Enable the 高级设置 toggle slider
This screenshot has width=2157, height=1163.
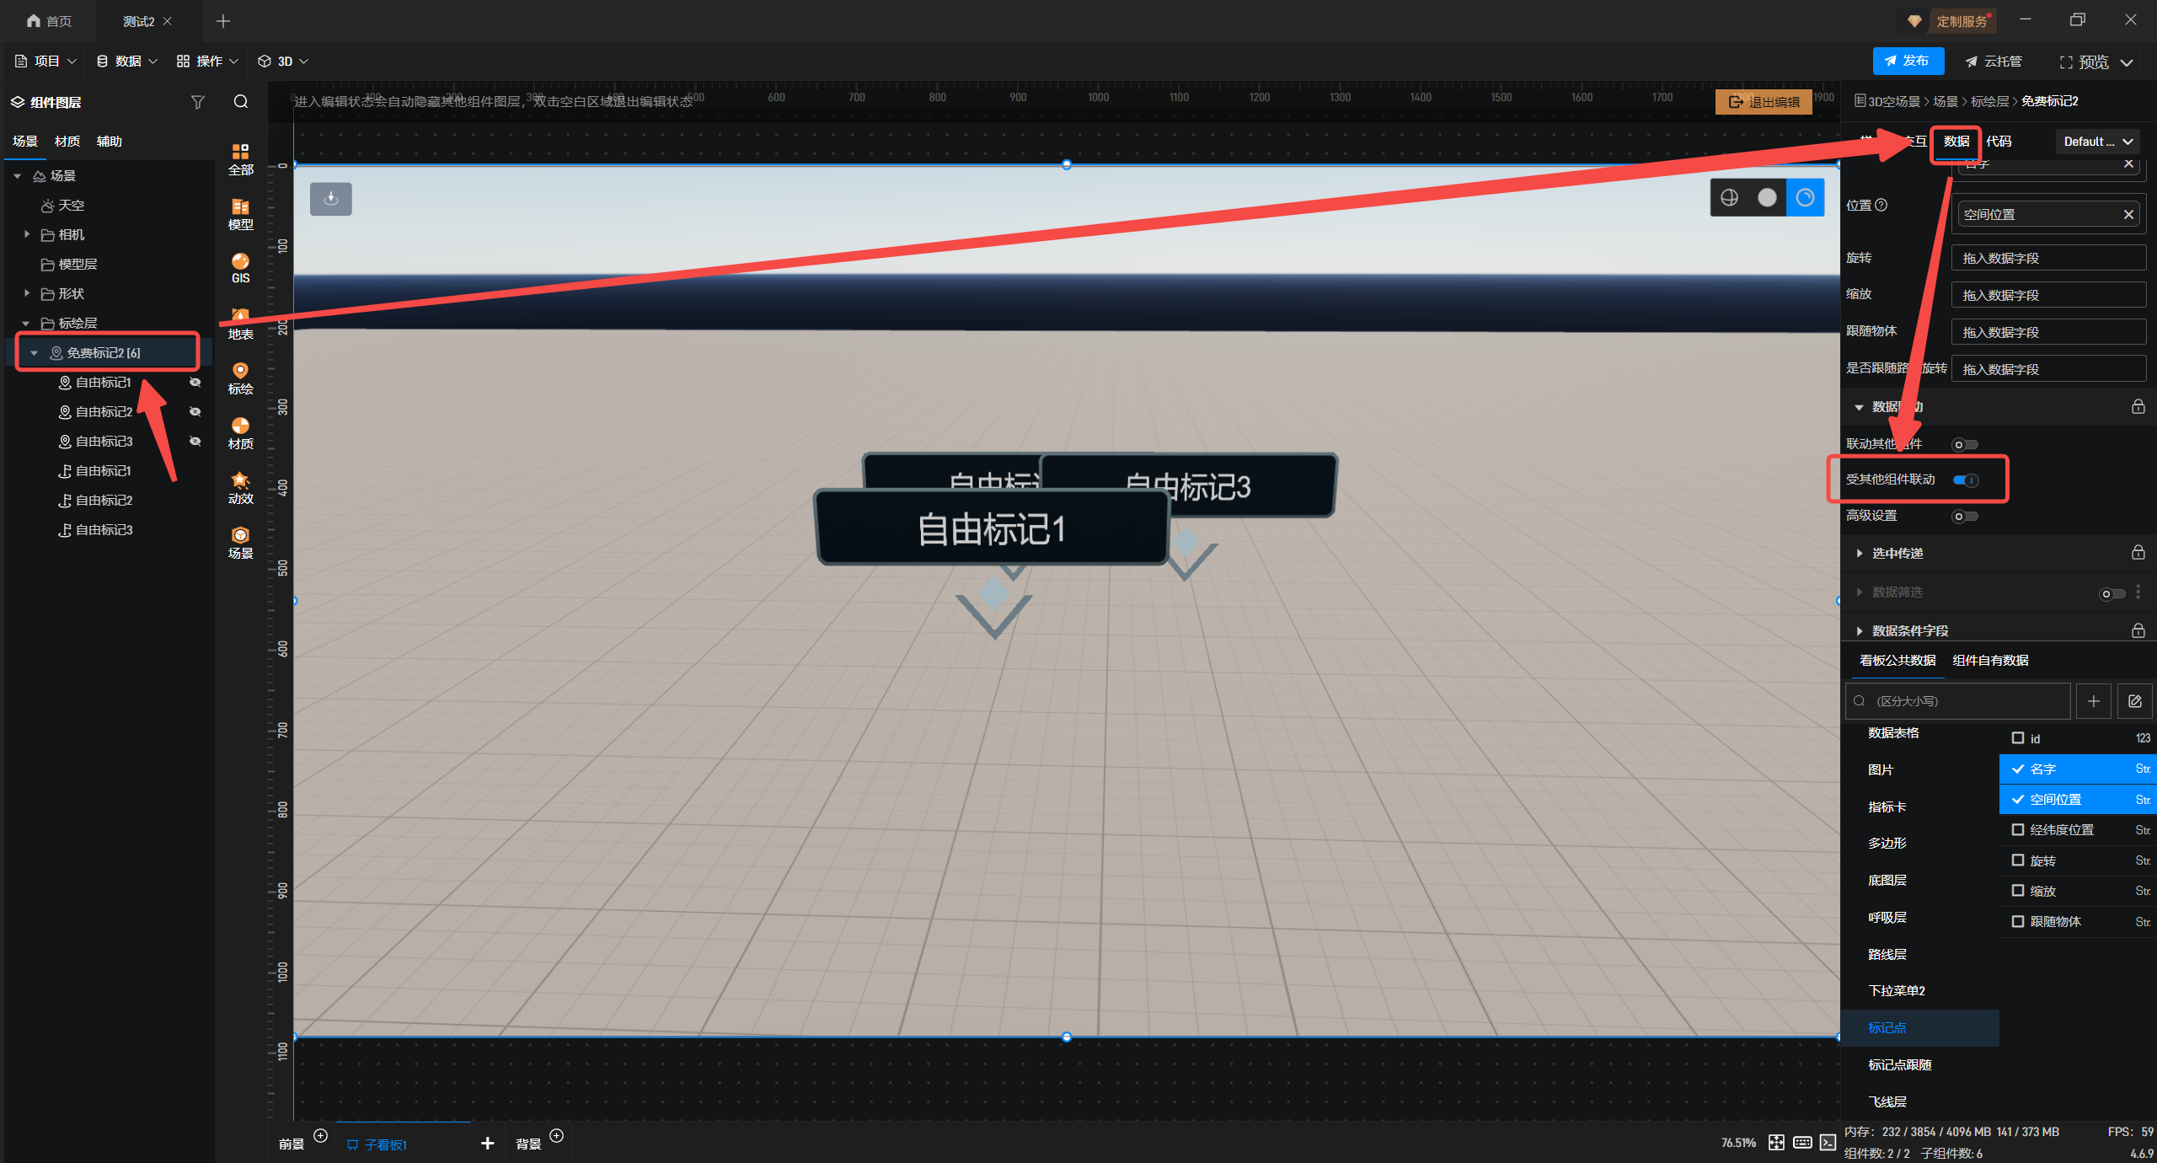(x=1965, y=517)
